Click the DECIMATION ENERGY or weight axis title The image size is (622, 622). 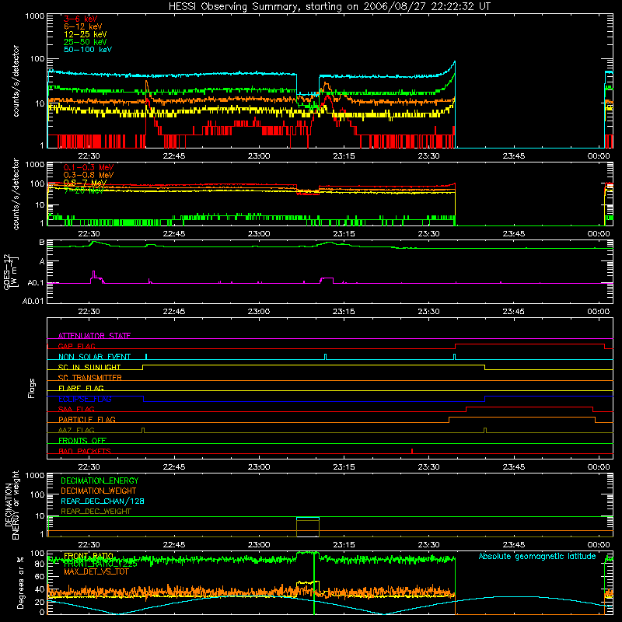pos(12,505)
